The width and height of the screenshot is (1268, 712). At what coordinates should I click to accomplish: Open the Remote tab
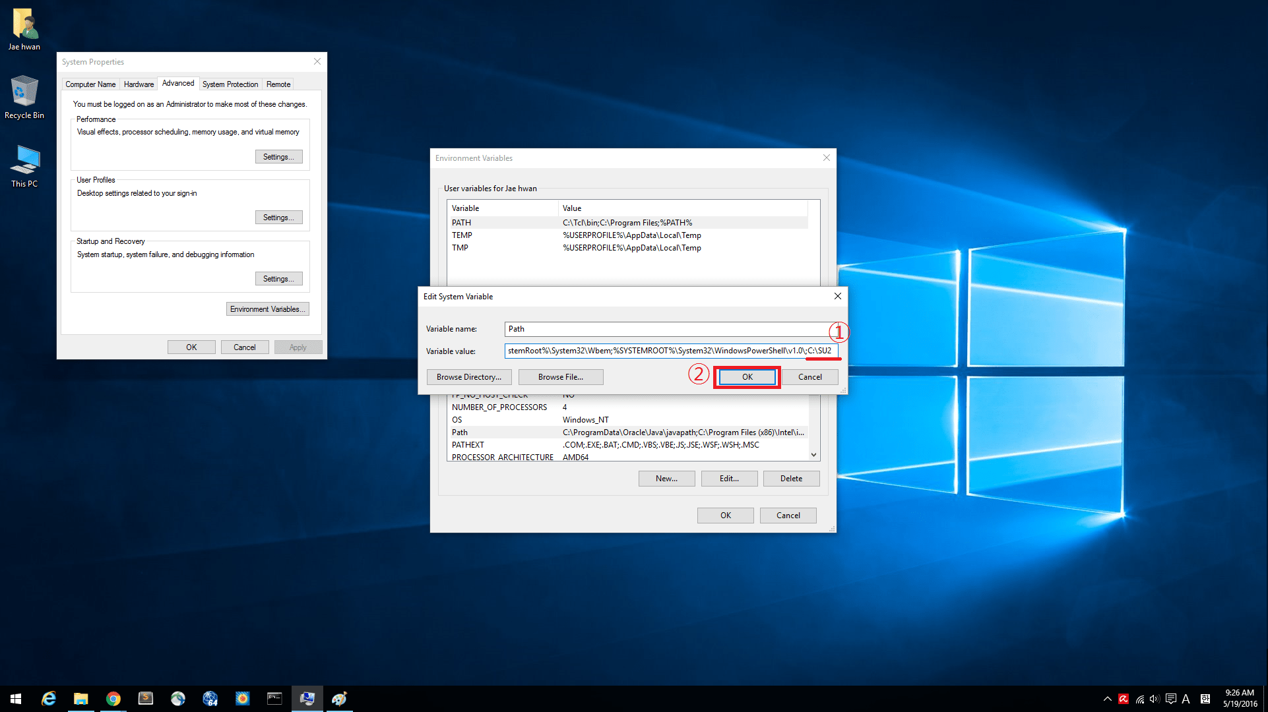(x=278, y=84)
